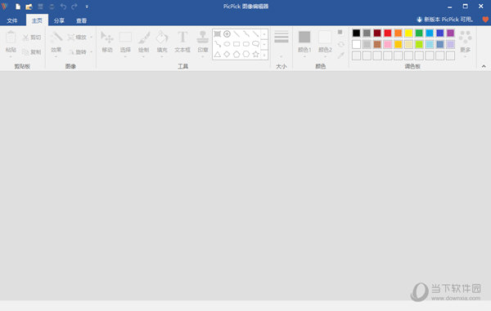Pick the diamond shape in gallery

[227, 55]
